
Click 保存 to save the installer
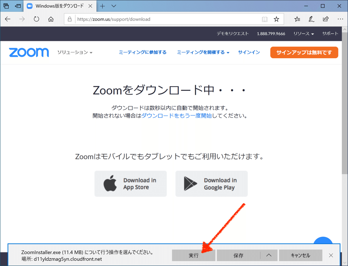(x=238, y=256)
